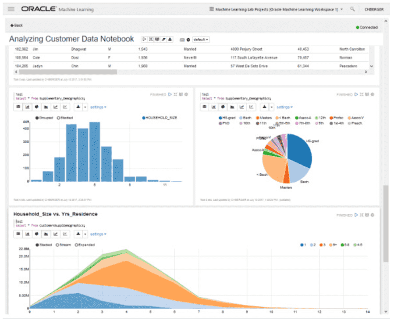Select bar chart view in pie chart paragraph
The height and width of the screenshot is (324, 394).
213,107
